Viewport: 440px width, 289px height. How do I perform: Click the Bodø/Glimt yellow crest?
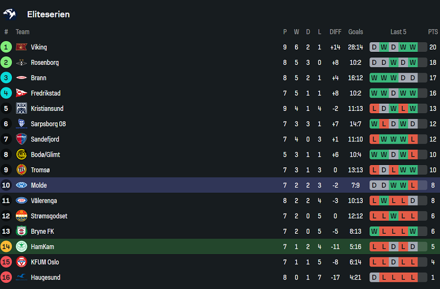21,154
